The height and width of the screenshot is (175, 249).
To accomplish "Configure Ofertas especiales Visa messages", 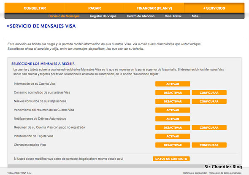I will point(209,145).
